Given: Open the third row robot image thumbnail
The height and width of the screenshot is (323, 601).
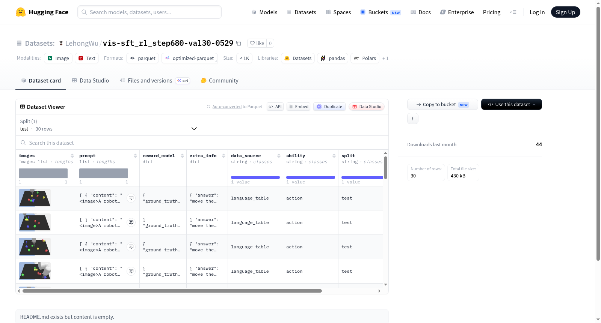Looking at the screenshot, I should click(35, 247).
